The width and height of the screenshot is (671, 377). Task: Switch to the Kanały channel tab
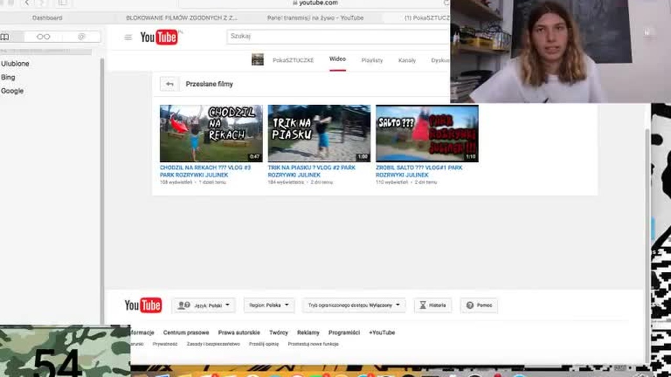(407, 60)
